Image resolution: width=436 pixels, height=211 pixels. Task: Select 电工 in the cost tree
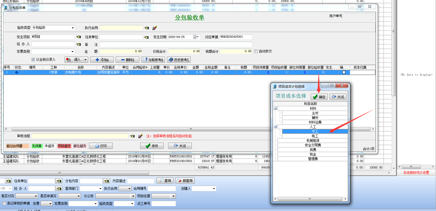315,136
